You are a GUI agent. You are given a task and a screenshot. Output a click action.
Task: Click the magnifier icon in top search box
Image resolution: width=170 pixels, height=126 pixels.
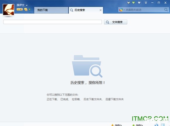pos(166,10)
